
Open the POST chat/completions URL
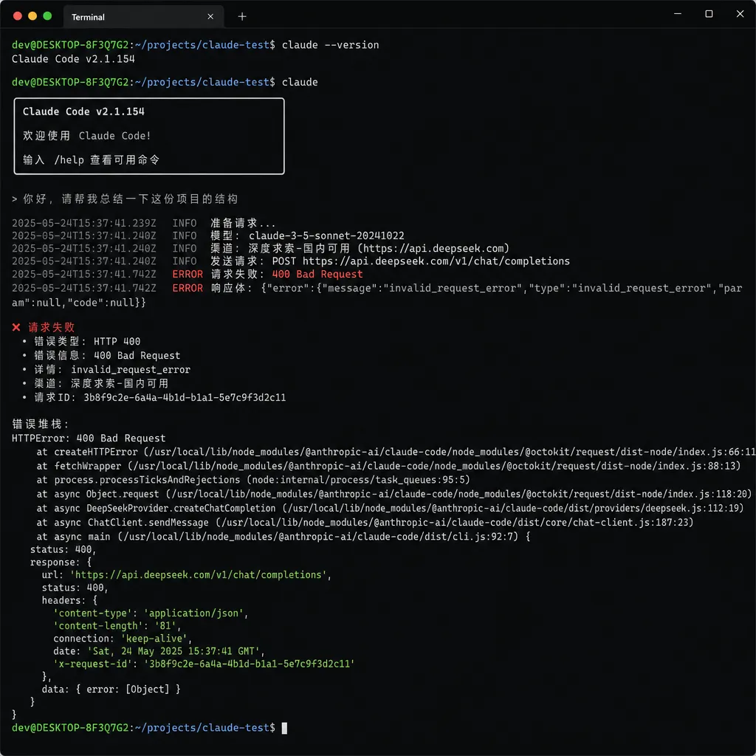436,261
